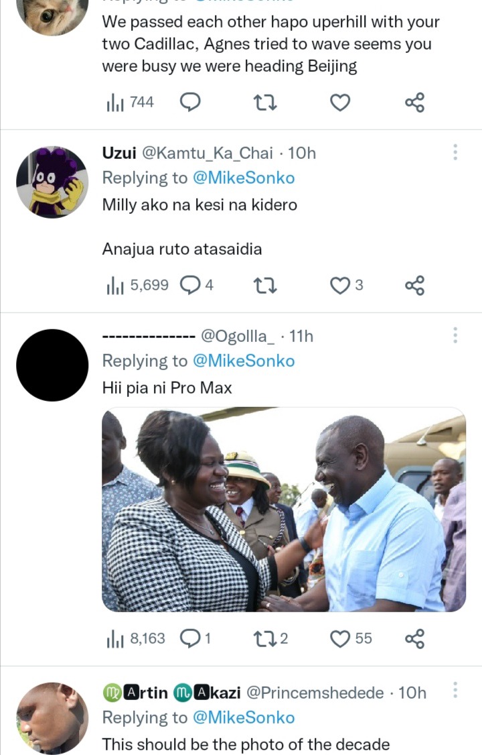View analytics for the 8,163 views tweet
The height and width of the screenshot is (755, 482).
tap(136, 638)
